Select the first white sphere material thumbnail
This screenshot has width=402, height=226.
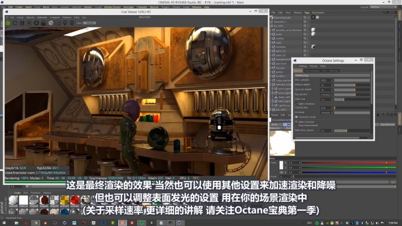(14, 200)
